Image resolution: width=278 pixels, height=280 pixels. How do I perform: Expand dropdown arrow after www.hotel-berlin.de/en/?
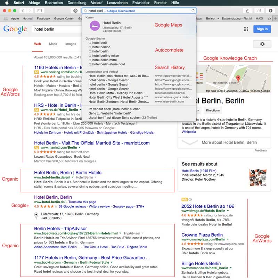click(x=73, y=177)
